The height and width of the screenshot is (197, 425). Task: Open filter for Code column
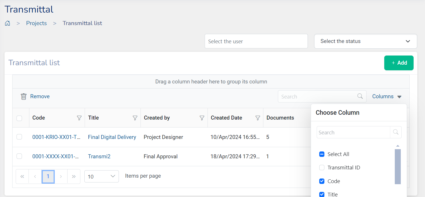[79, 118]
